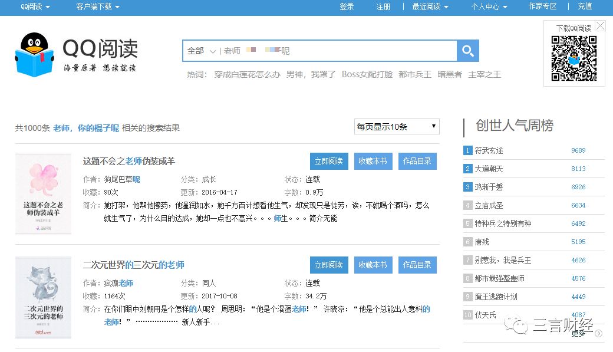Image resolution: width=613 pixels, height=352 pixels.
Task: Click 充值 in the top bar
Action: point(585,6)
